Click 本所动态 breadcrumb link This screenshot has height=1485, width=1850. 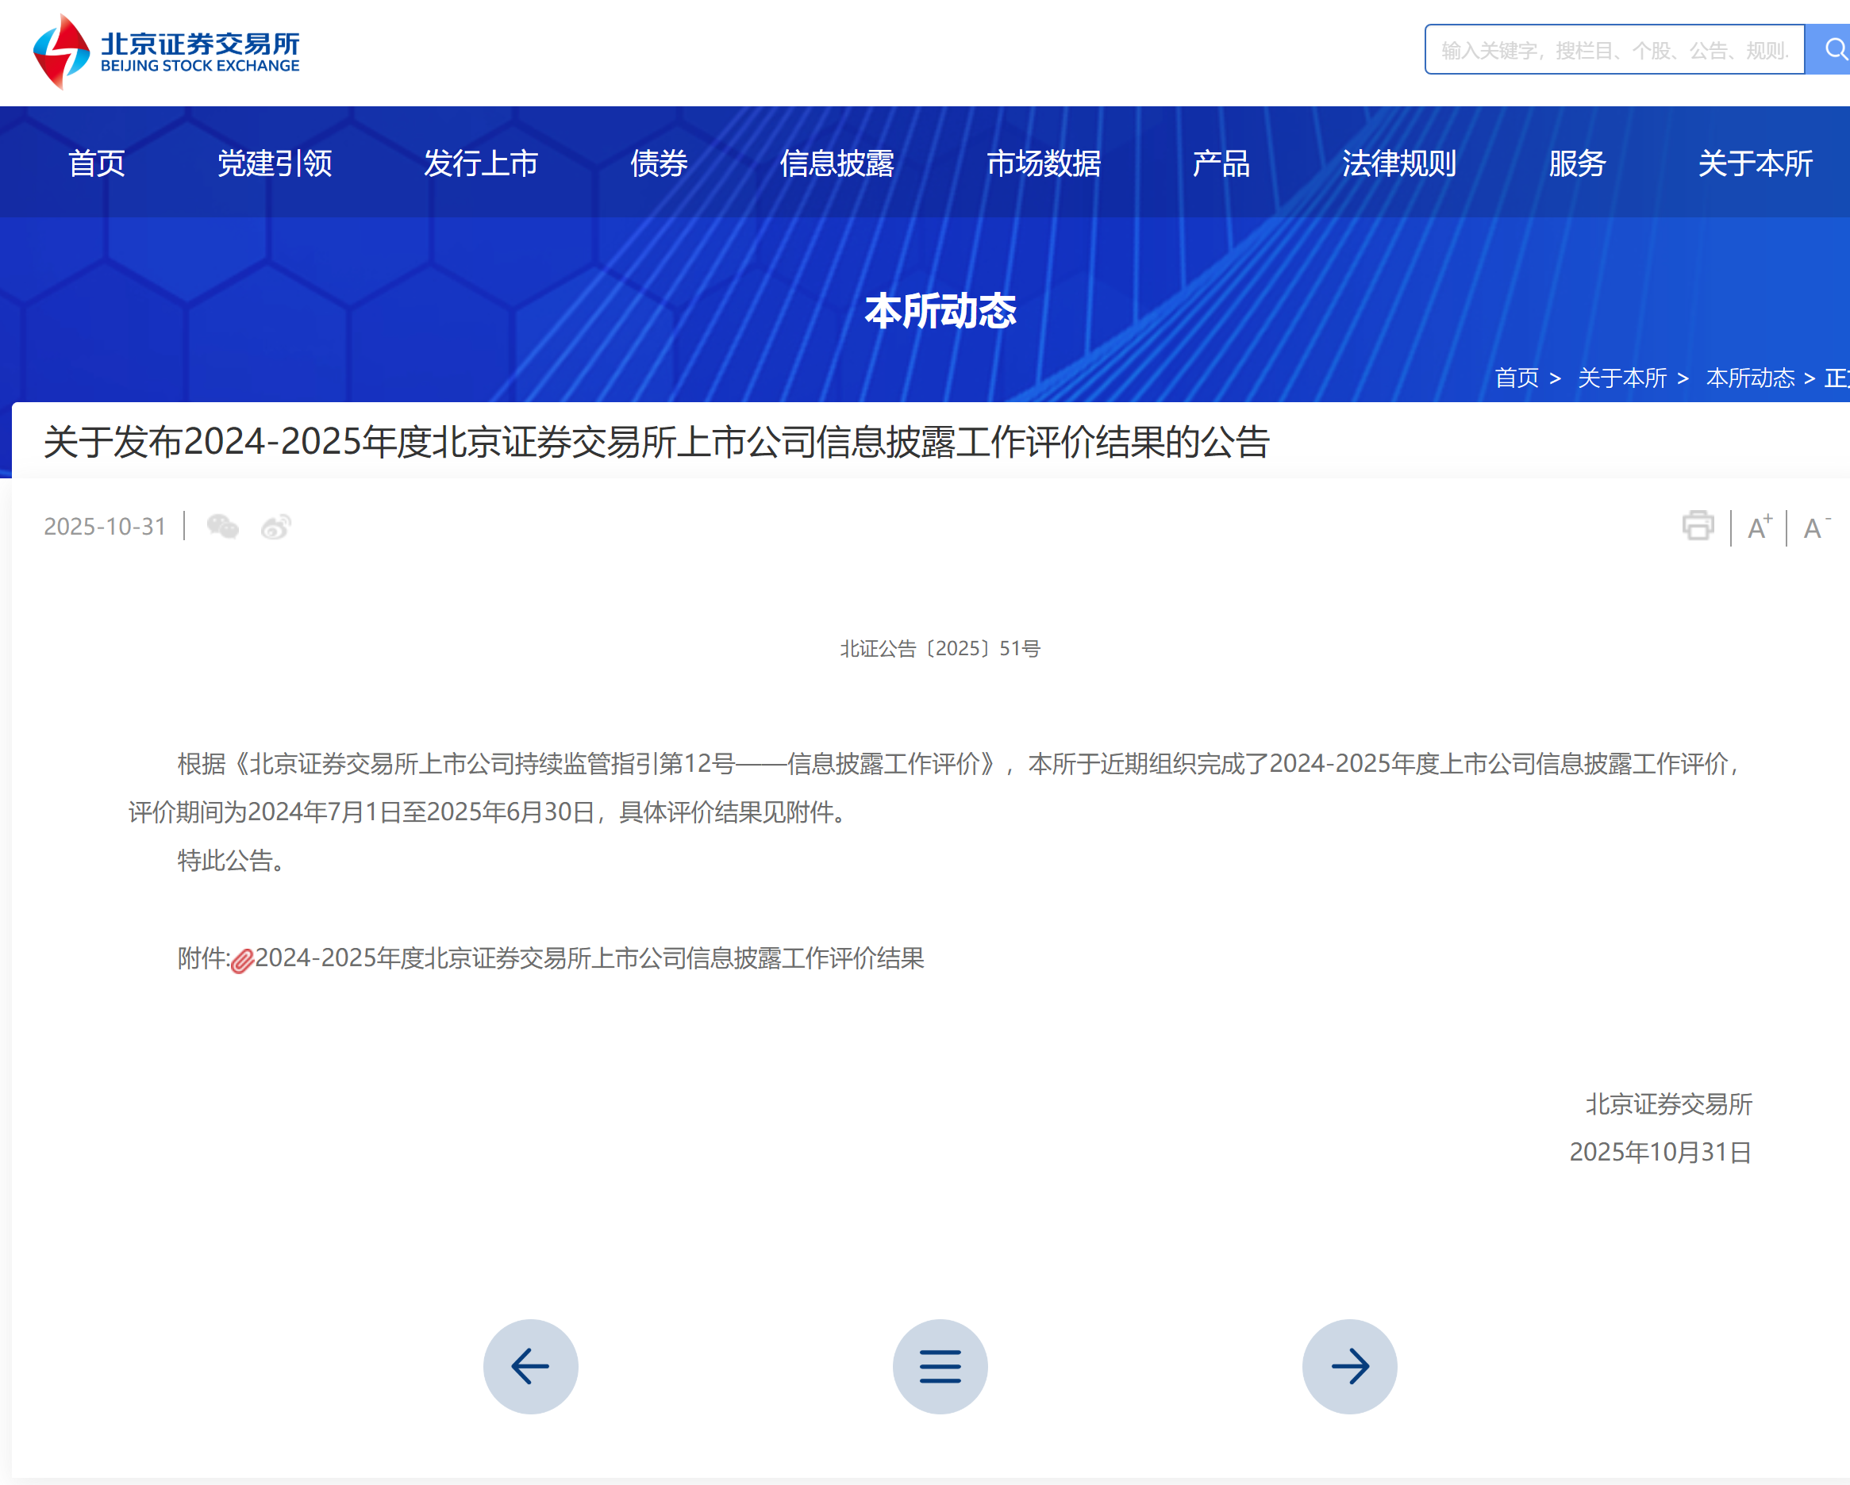[1750, 378]
